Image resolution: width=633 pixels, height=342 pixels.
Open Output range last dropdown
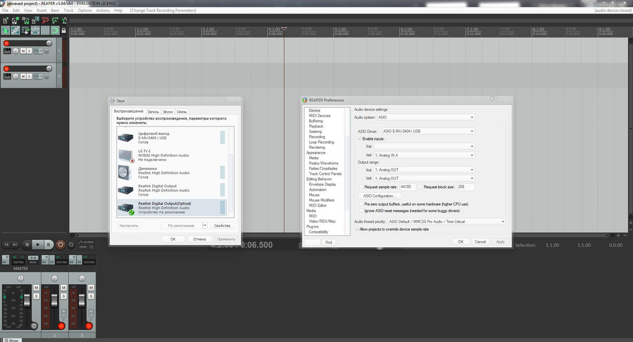tap(424, 178)
